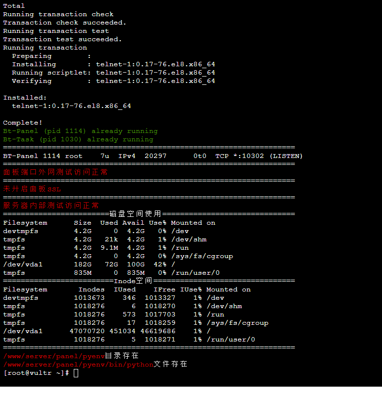Screen dimensions: 382x394
Task: Click the /run/user/0 mount in Inode table
Action: coord(231,340)
